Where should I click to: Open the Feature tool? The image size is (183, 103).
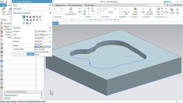172,11
